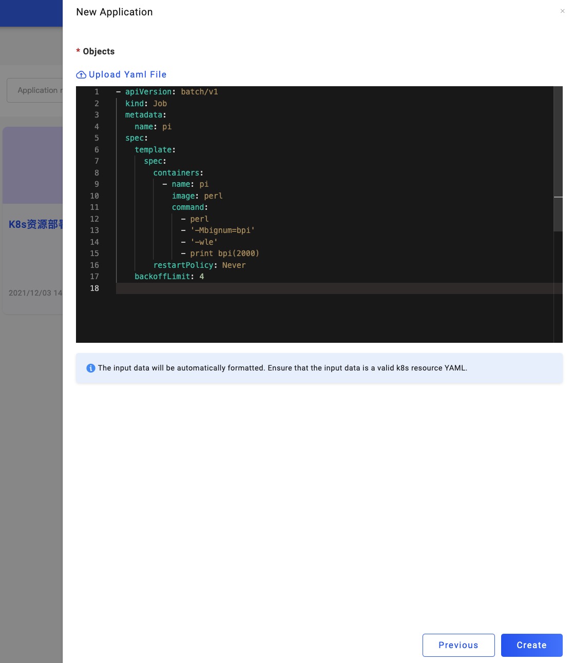Click the 'image: perl' line in YAML
The height and width of the screenshot is (663, 573).
[197, 196]
